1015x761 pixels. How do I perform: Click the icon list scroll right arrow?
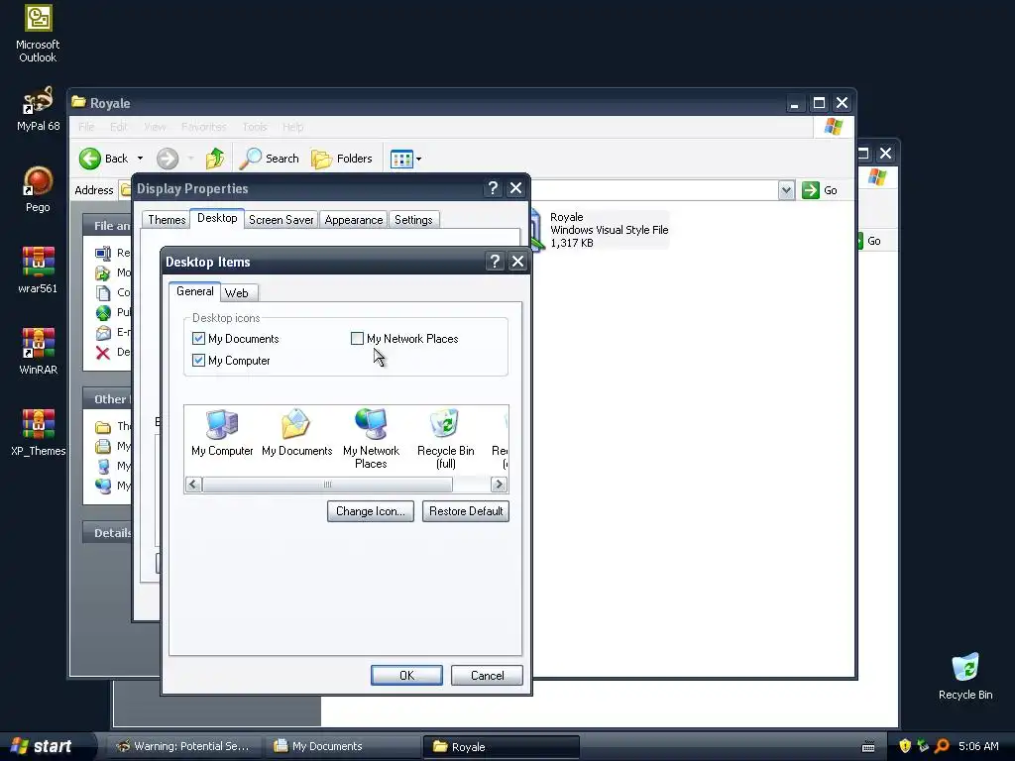coord(500,484)
